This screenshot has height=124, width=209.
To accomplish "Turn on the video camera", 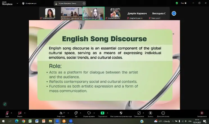I will point(20,113).
